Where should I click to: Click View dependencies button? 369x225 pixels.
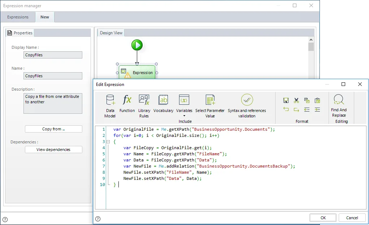53,150
